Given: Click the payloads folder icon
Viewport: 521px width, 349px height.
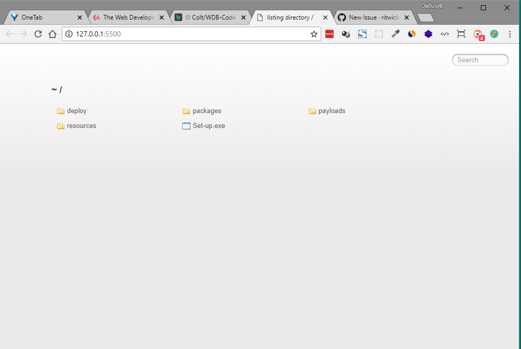Looking at the screenshot, I should 312,111.
